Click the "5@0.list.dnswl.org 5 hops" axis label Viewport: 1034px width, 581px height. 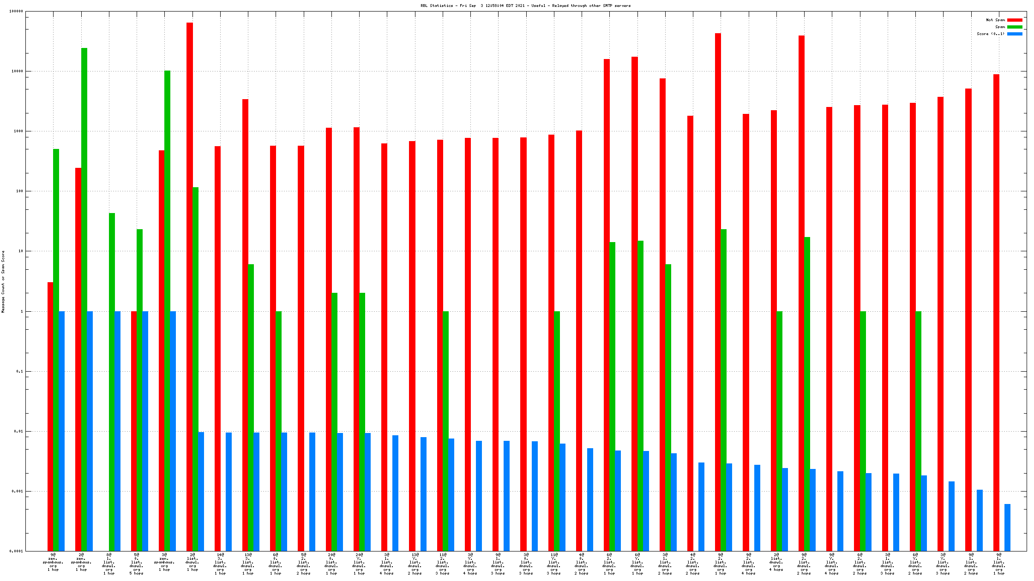[x=137, y=564]
